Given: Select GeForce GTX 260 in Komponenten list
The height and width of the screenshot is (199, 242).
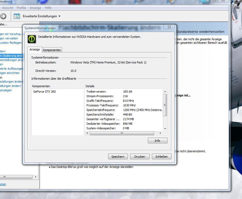Looking at the screenshot, I should click(x=45, y=92).
